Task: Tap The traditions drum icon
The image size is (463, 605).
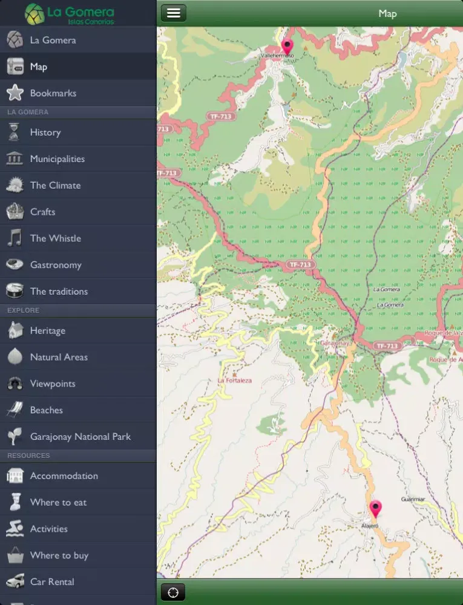Action: [15, 290]
